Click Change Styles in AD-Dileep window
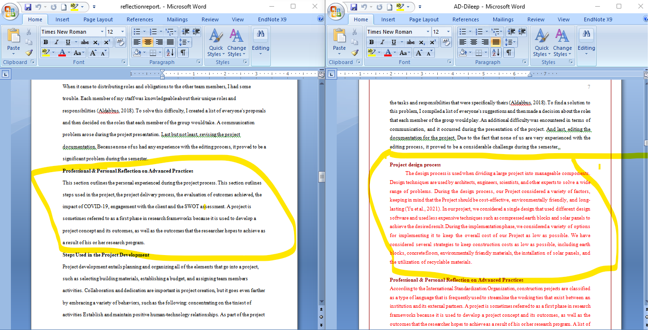The image size is (654, 330). (562, 42)
